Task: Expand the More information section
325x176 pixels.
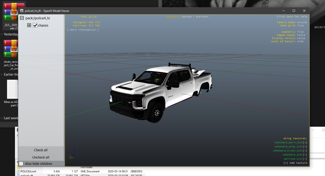Action: point(83,30)
